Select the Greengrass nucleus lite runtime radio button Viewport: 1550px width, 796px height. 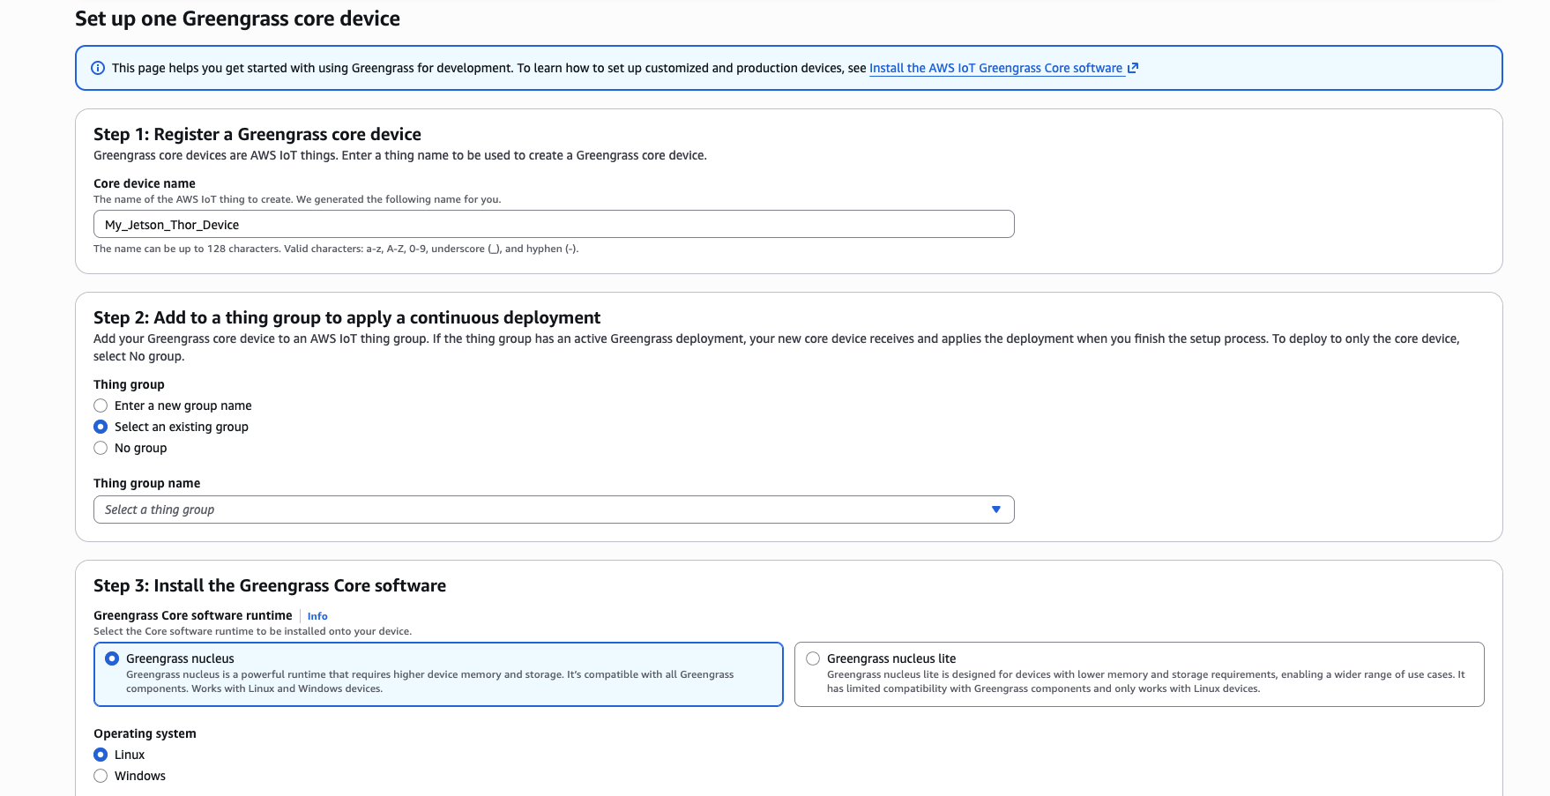pos(813,658)
